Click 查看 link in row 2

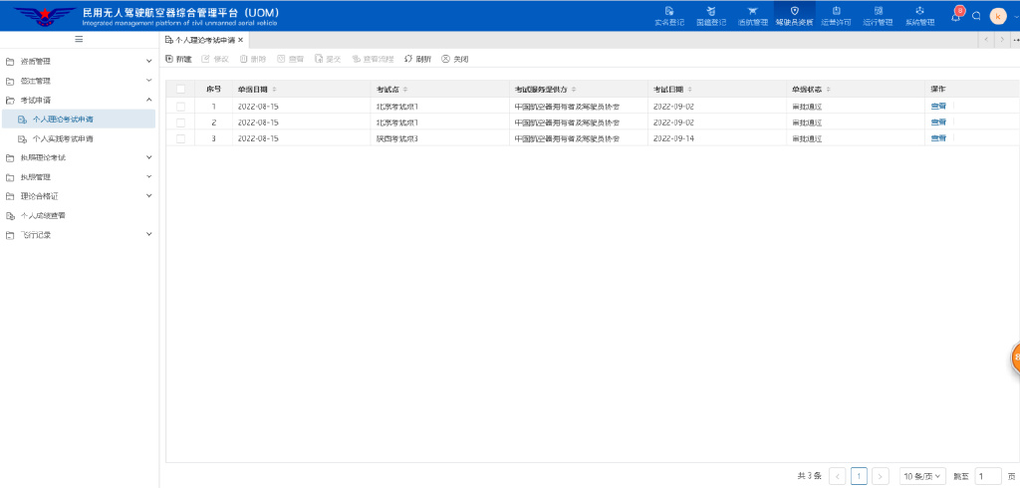(938, 122)
